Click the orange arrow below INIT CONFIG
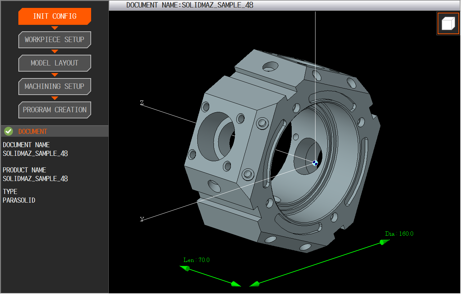 click(x=54, y=28)
